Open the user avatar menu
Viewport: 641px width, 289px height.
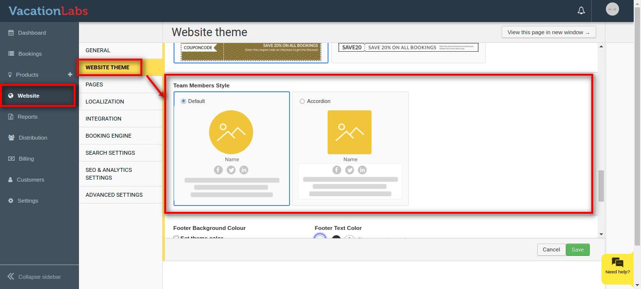(x=612, y=9)
